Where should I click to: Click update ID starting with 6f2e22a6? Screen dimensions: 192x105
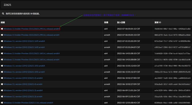tap(173, 41)
